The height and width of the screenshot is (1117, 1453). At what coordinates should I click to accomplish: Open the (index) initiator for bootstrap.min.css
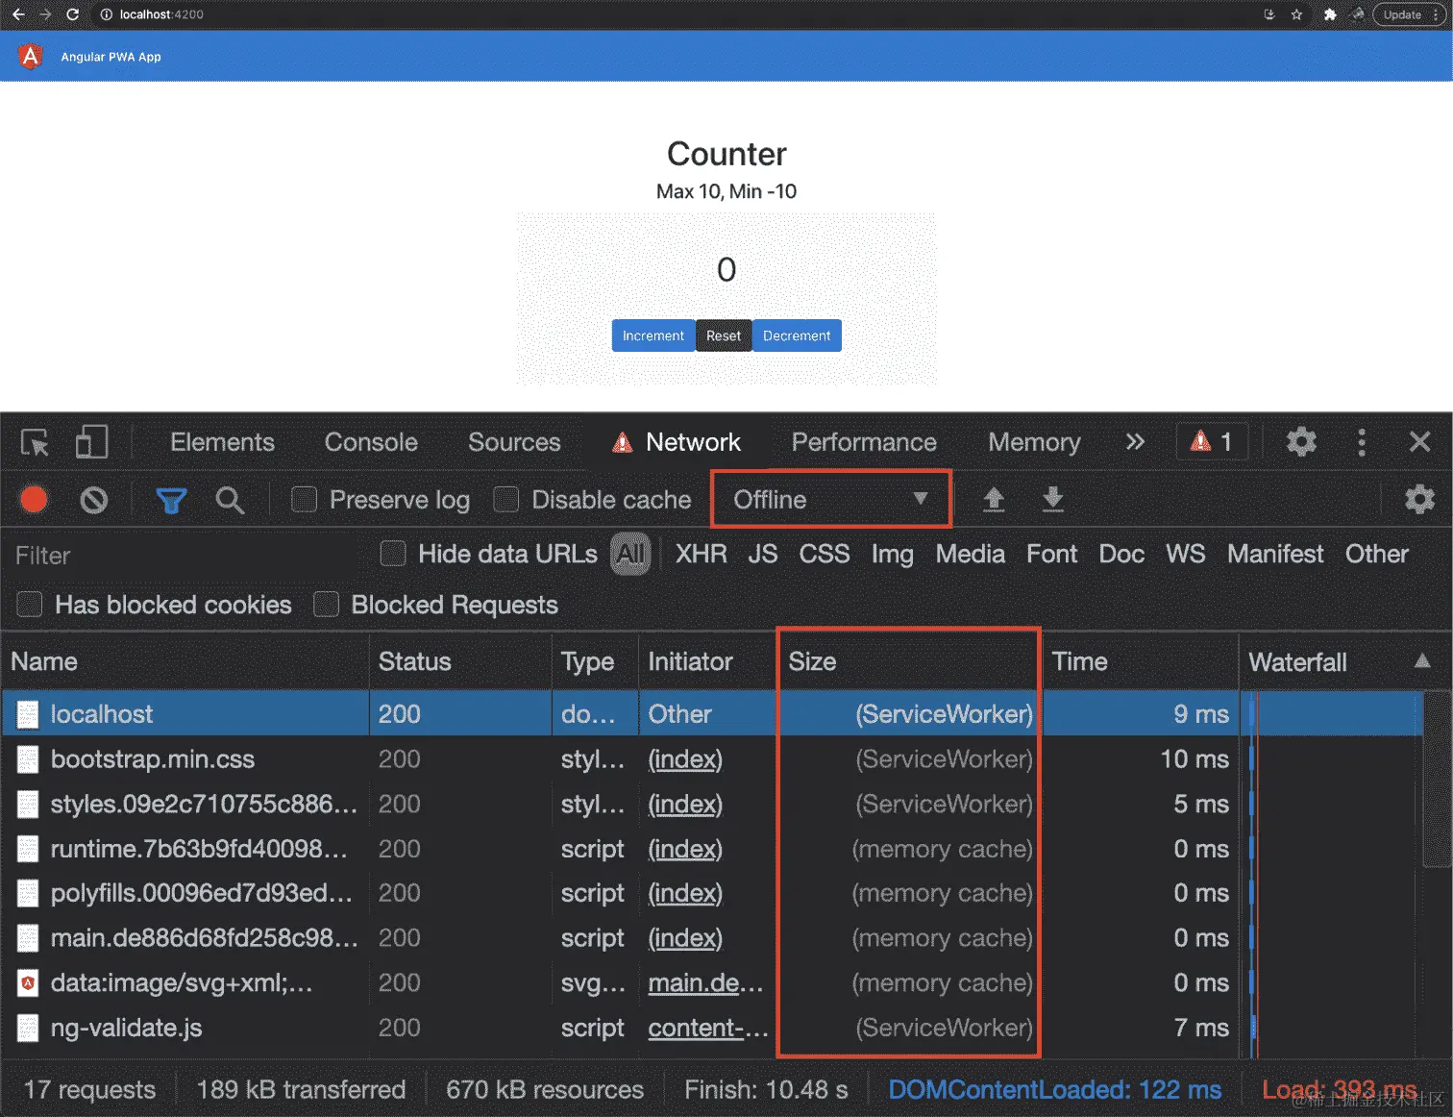(684, 759)
